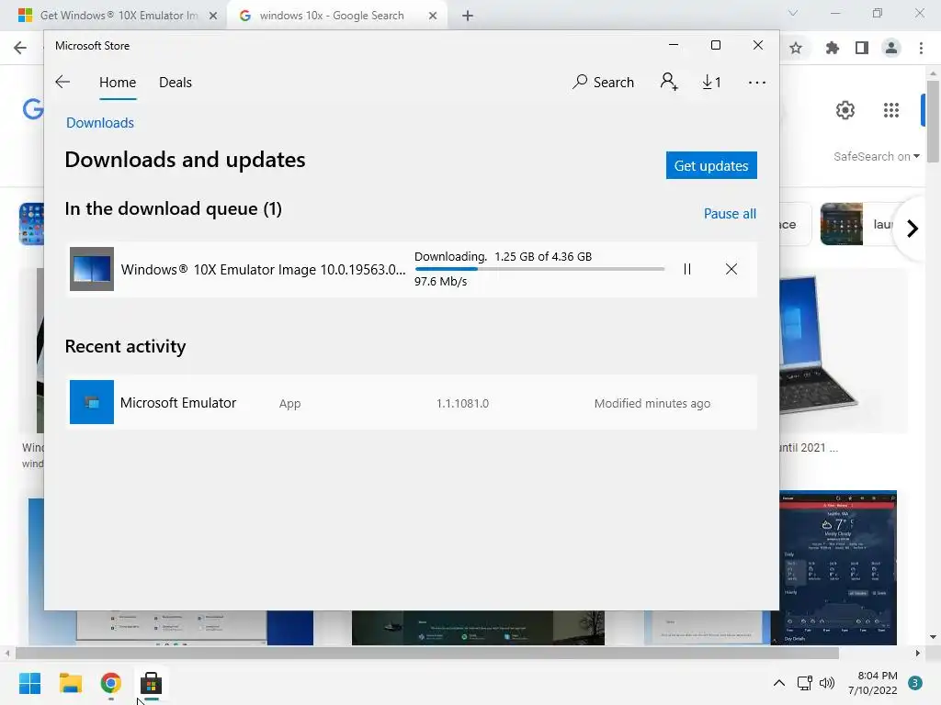Screen dimensions: 941x705
Task: Open File Explorer from the taskbar
Action: [x=70, y=683]
